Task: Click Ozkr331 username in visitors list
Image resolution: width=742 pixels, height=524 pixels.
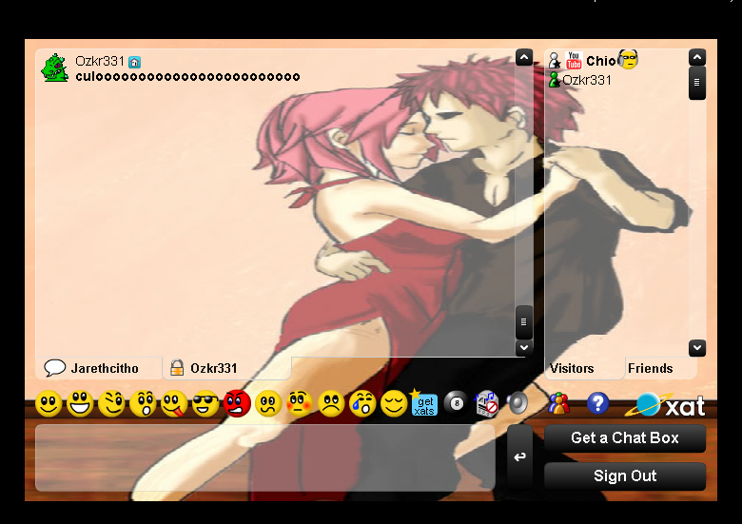Action: click(587, 80)
